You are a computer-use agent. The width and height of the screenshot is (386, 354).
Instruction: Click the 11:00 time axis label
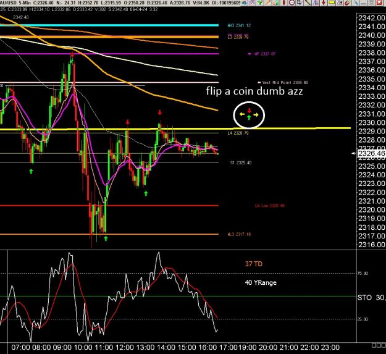click(104, 347)
